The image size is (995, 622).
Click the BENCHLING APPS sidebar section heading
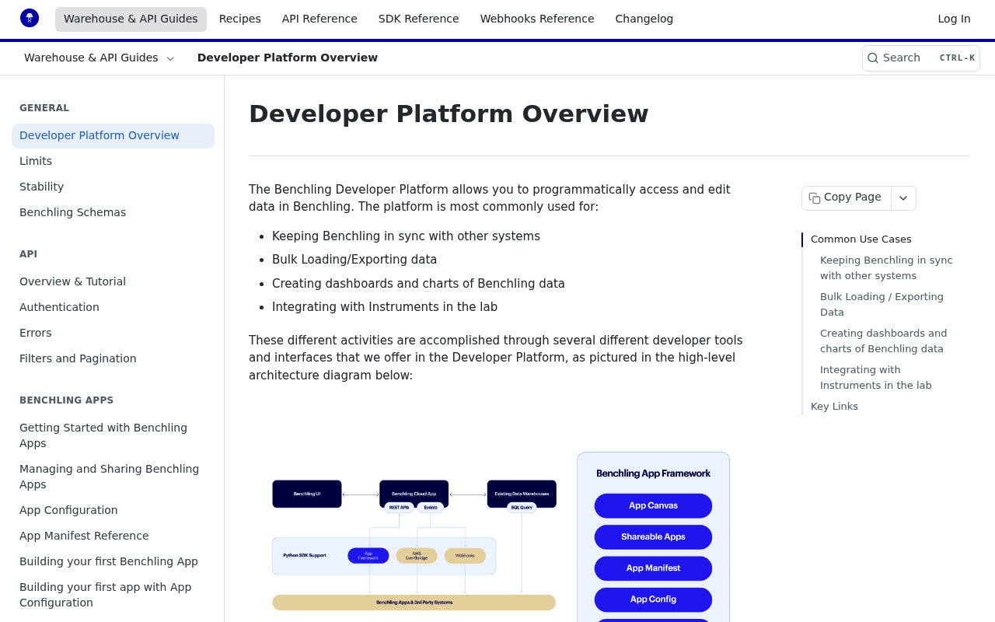tap(66, 400)
